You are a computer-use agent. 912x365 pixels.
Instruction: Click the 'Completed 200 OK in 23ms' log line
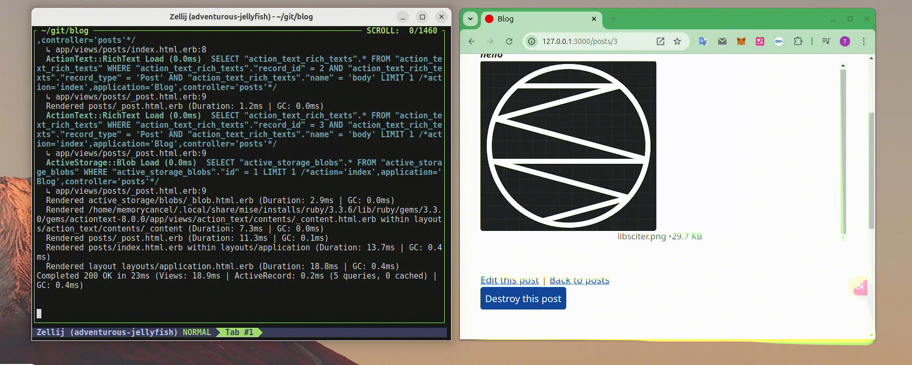(239, 281)
